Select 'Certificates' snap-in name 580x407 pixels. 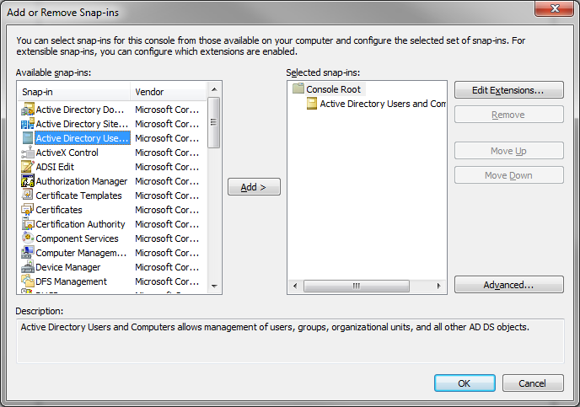(59, 210)
